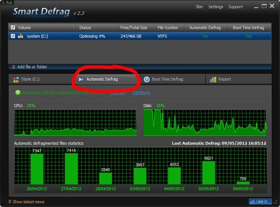Click the 7414 bar for 27/04/2012
The width and height of the screenshot is (280, 207).
[x=71, y=169]
